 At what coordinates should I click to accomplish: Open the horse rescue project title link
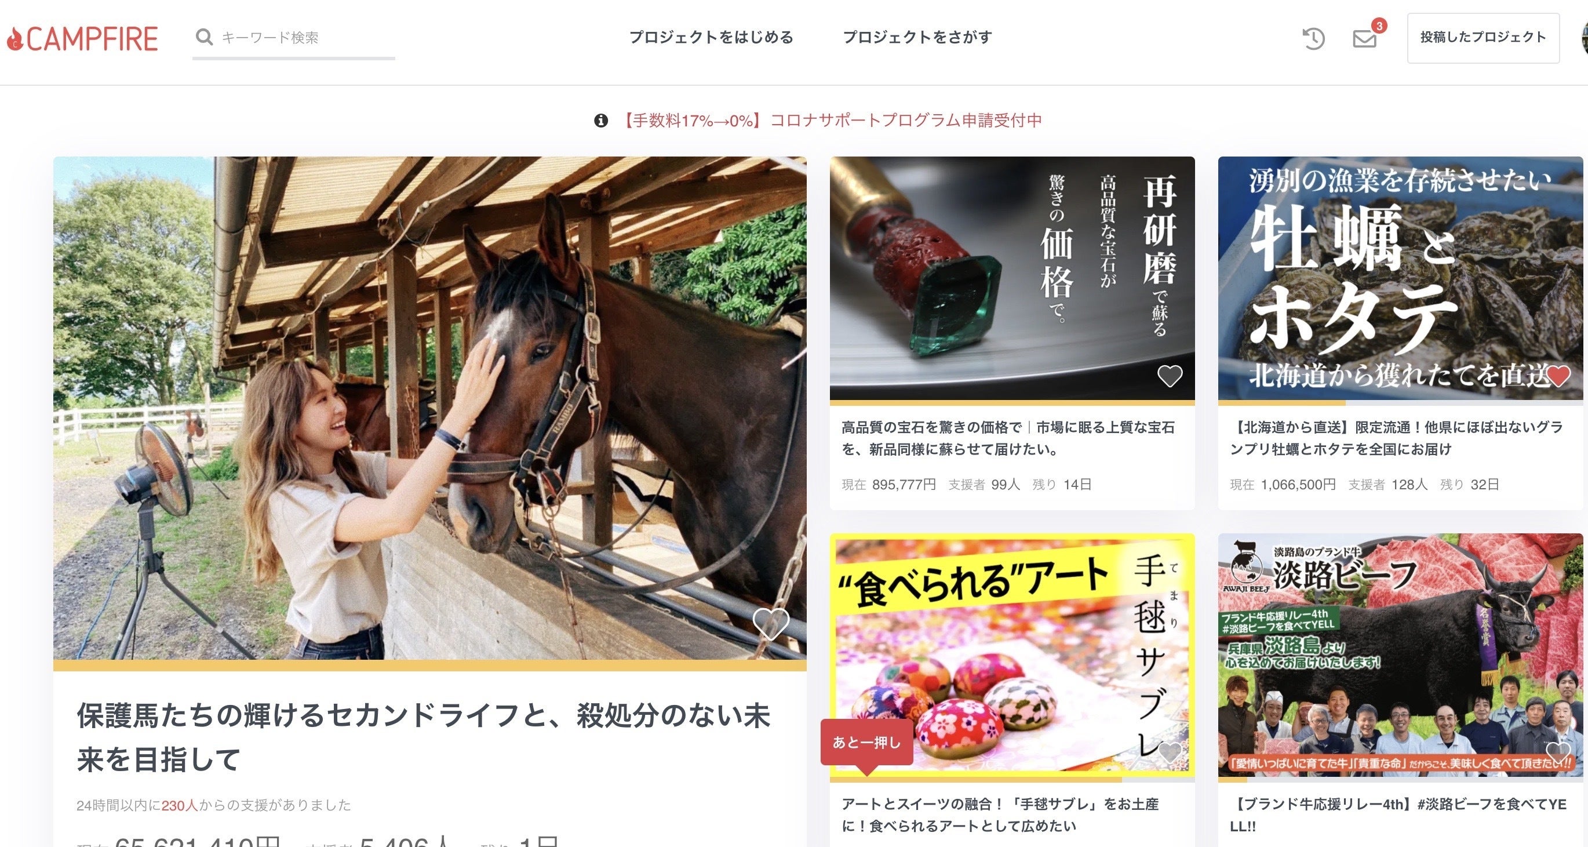click(424, 737)
